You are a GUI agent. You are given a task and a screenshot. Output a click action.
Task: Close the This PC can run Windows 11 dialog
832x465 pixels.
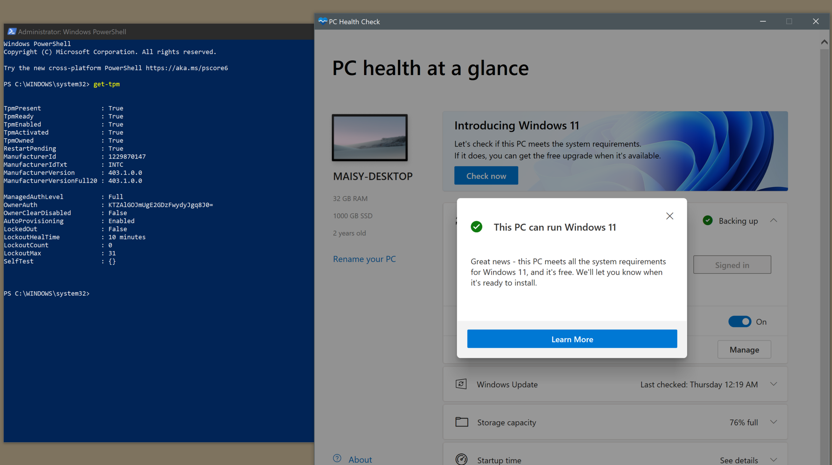(x=670, y=216)
